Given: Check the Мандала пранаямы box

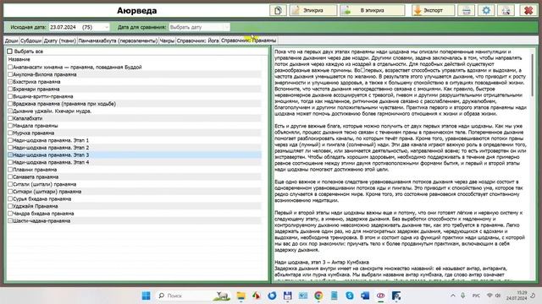Looking at the screenshot, I should pyautogui.click(x=10, y=126).
